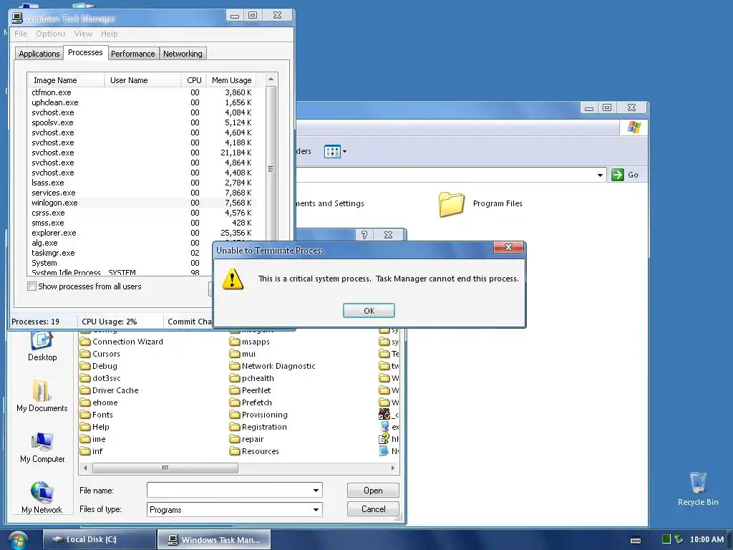Click the 10:00 AM system clock
The image size is (733, 550).
tap(707, 539)
